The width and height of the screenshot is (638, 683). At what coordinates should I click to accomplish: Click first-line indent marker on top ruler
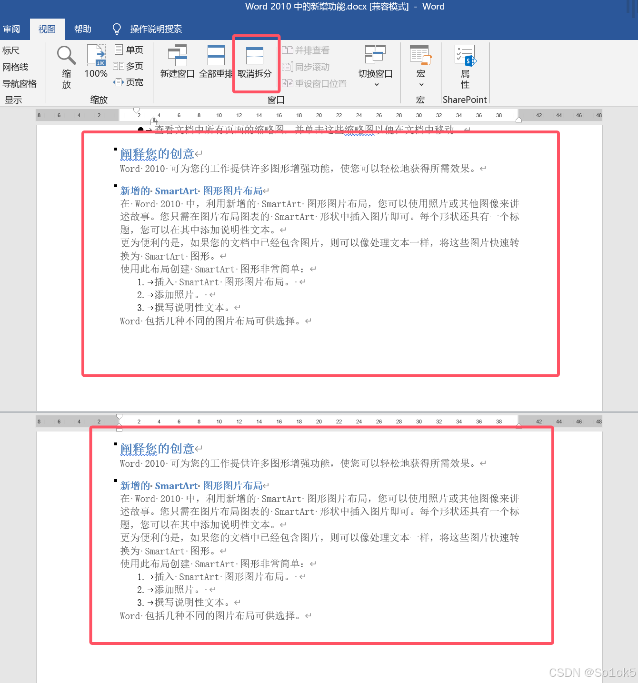tap(137, 111)
